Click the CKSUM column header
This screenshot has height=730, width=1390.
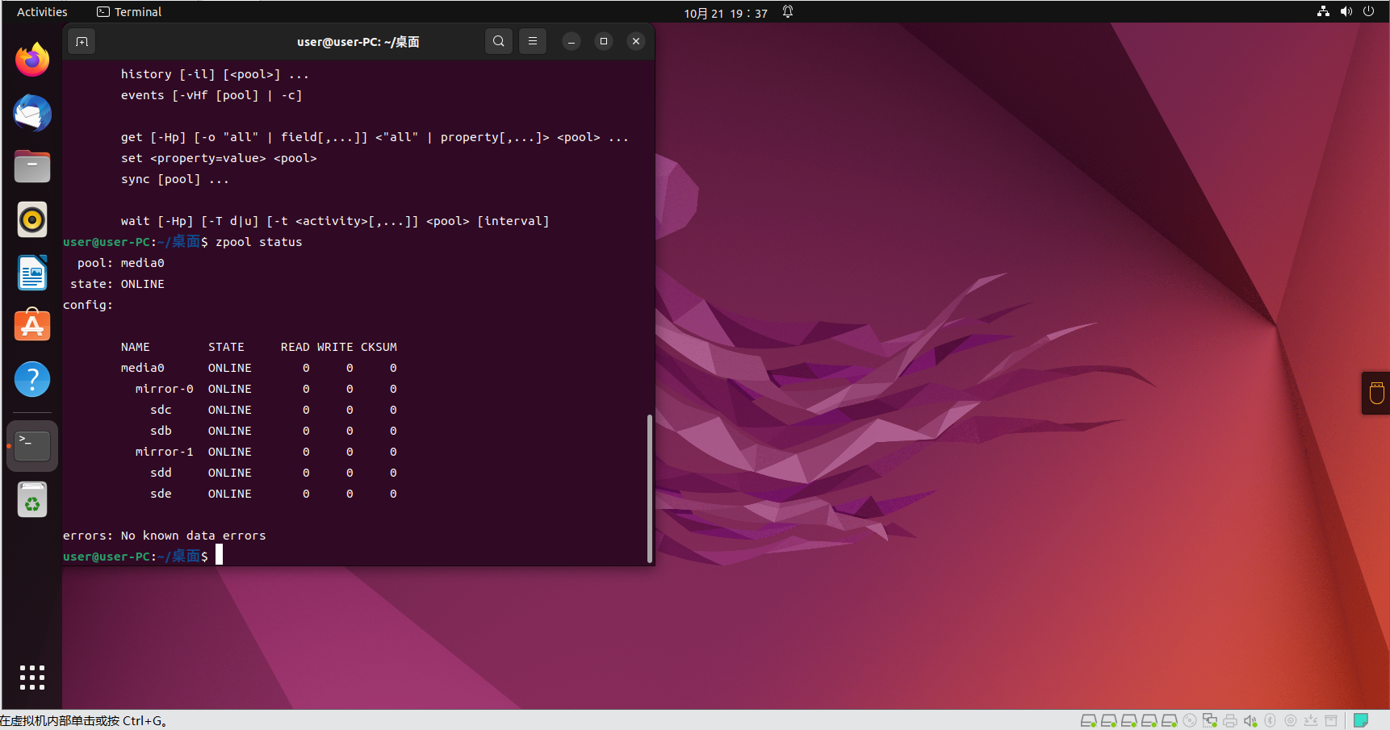point(379,347)
